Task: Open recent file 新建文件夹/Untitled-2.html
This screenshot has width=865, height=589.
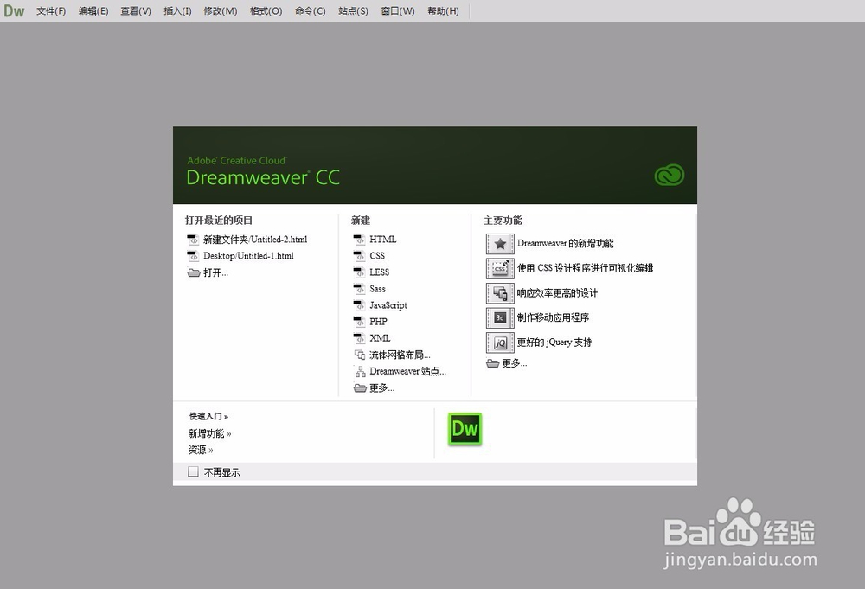Action: coord(255,240)
